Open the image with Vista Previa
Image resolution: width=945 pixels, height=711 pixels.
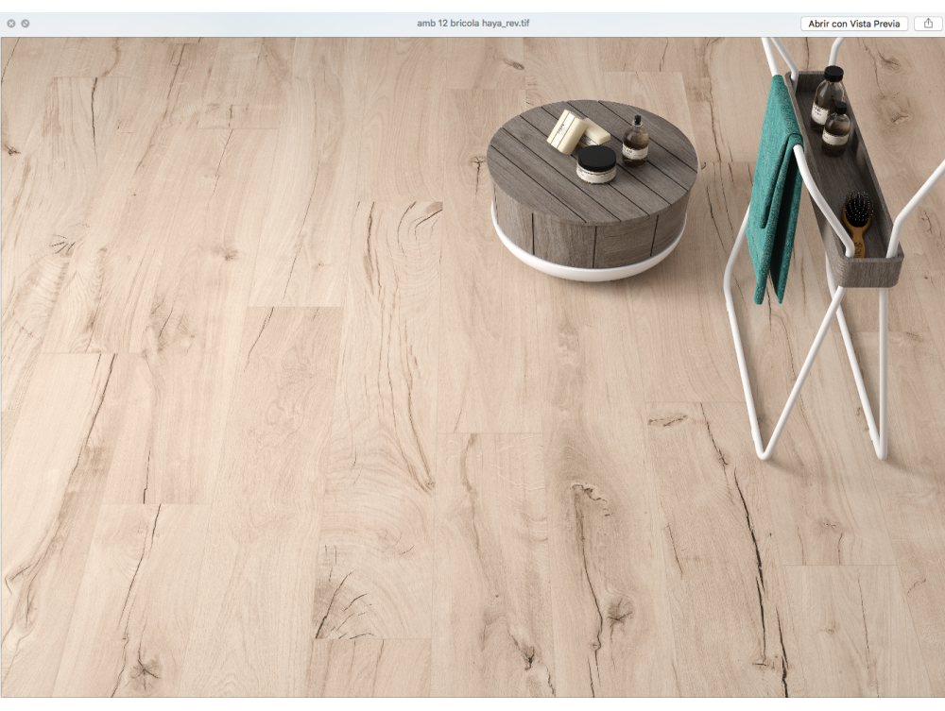854,24
